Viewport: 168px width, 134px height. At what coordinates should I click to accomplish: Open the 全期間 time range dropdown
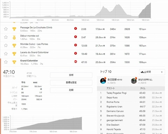(152, 72)
